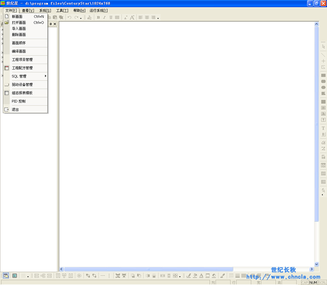Click the first bottom toolbar window icon
327x285 pixels.
coord(6,276)
